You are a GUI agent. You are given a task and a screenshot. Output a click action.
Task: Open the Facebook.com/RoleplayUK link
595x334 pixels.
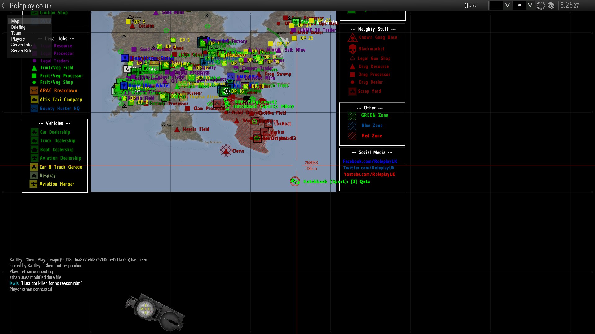(x=370, y=161)
